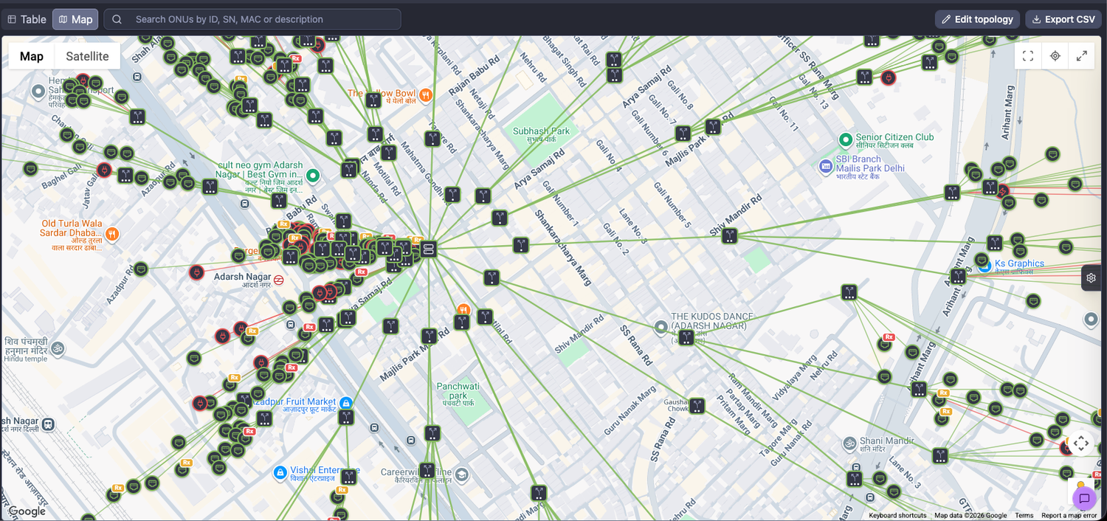This screenshot has width=1107, height=521.
Task: Click the Ks Graphics label text
Action: pyautogui.click(x=1019, y=263)
